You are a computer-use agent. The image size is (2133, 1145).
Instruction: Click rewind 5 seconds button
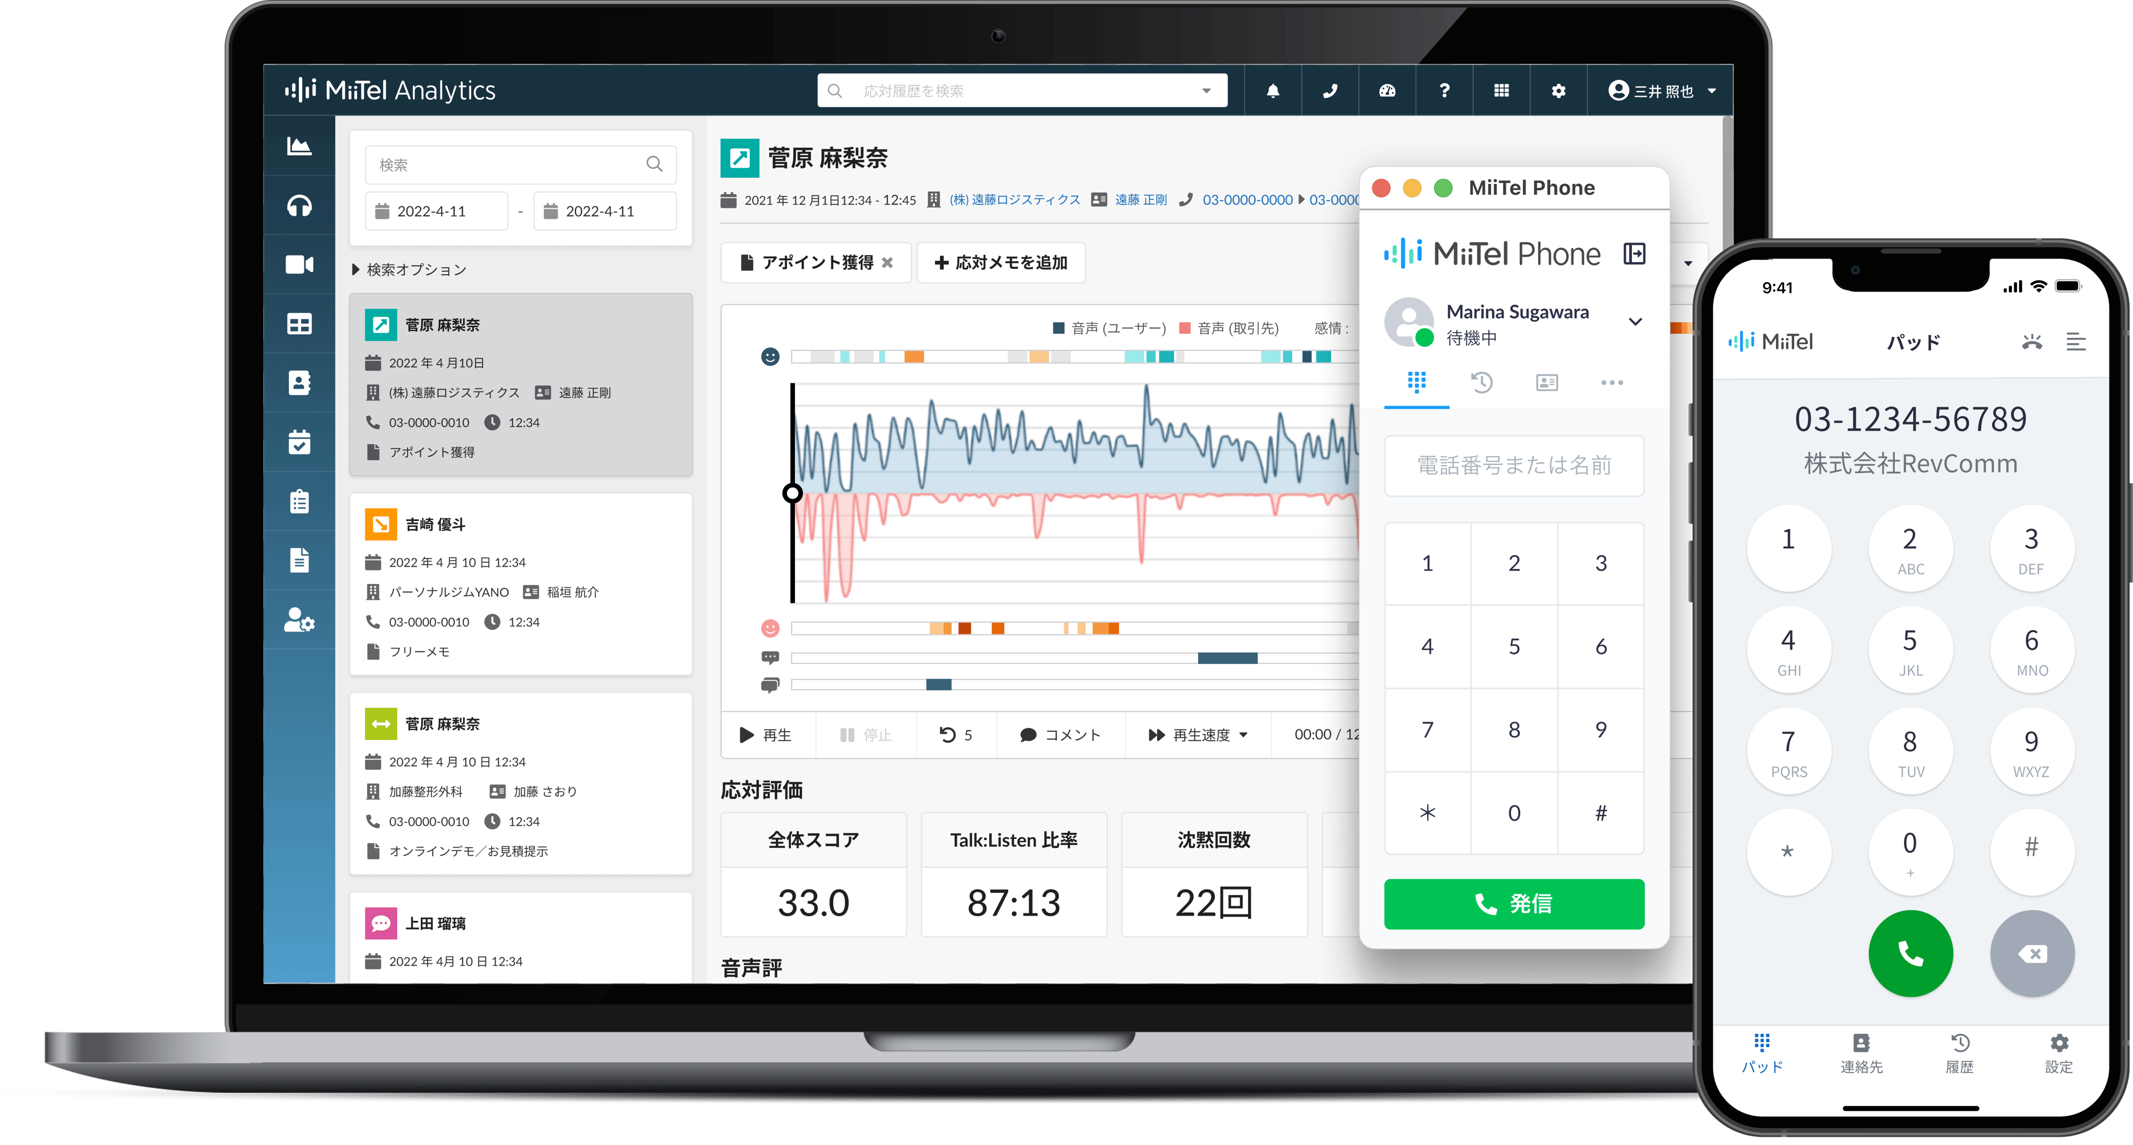(955, 734)
